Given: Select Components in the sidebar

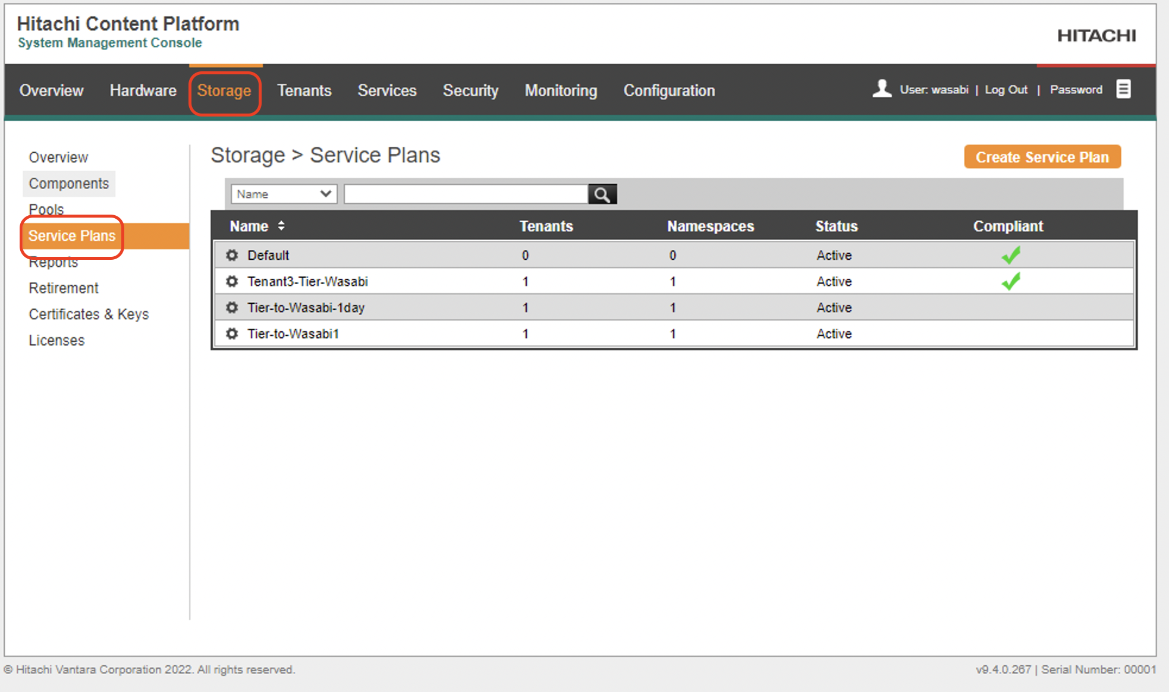Looking at the screenshot, I should point(69,183).
